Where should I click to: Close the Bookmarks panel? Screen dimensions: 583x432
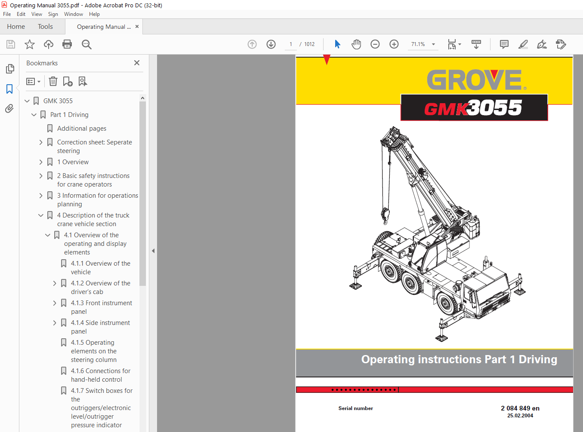[x=137, y=63]
